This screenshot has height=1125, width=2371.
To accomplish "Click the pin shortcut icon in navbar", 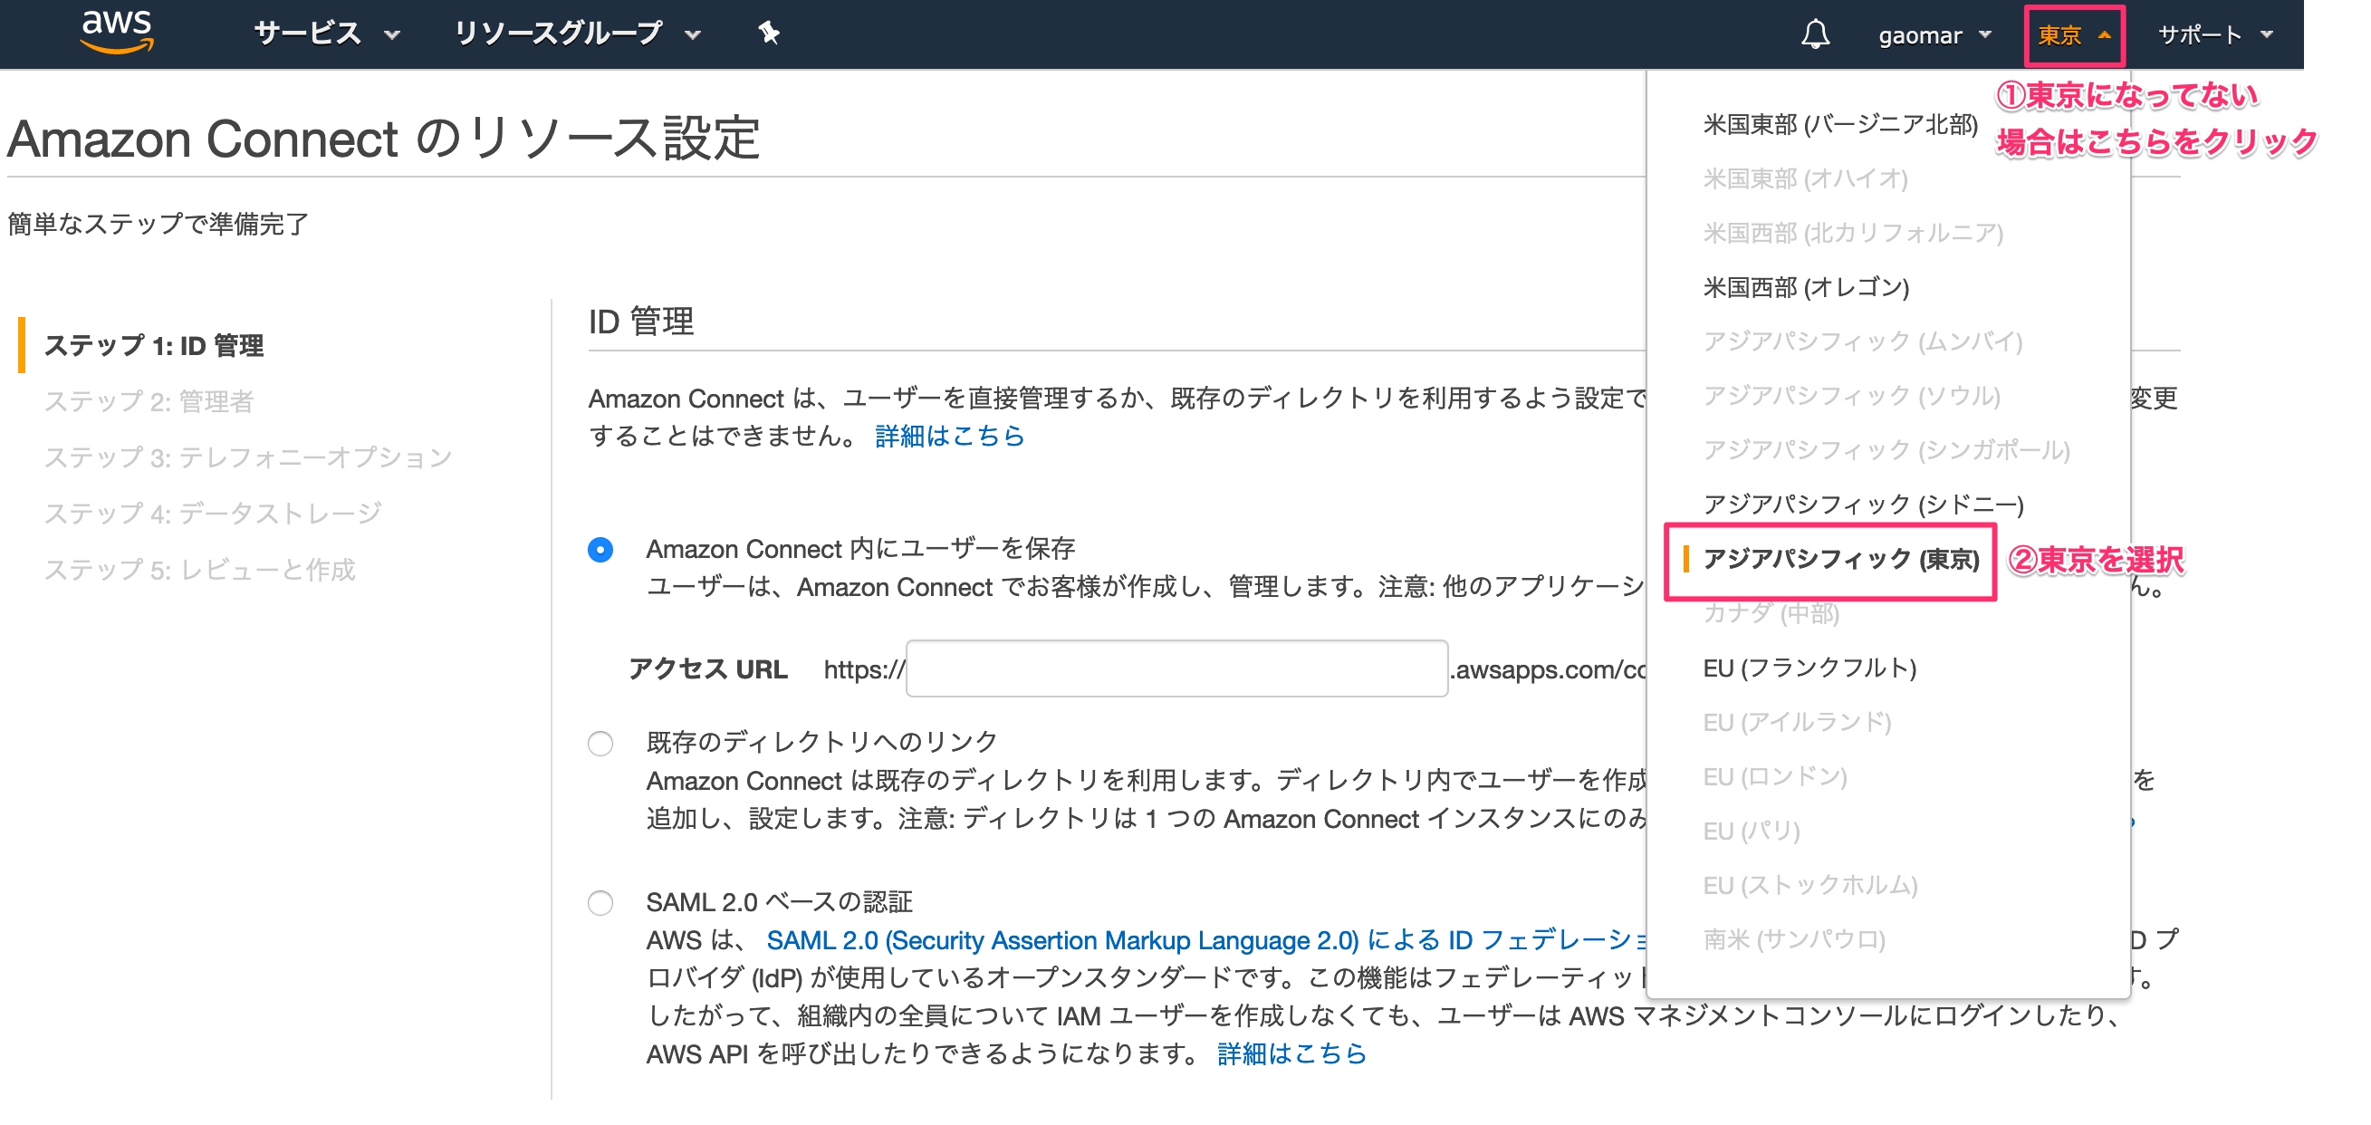I will tap(769, 34).
